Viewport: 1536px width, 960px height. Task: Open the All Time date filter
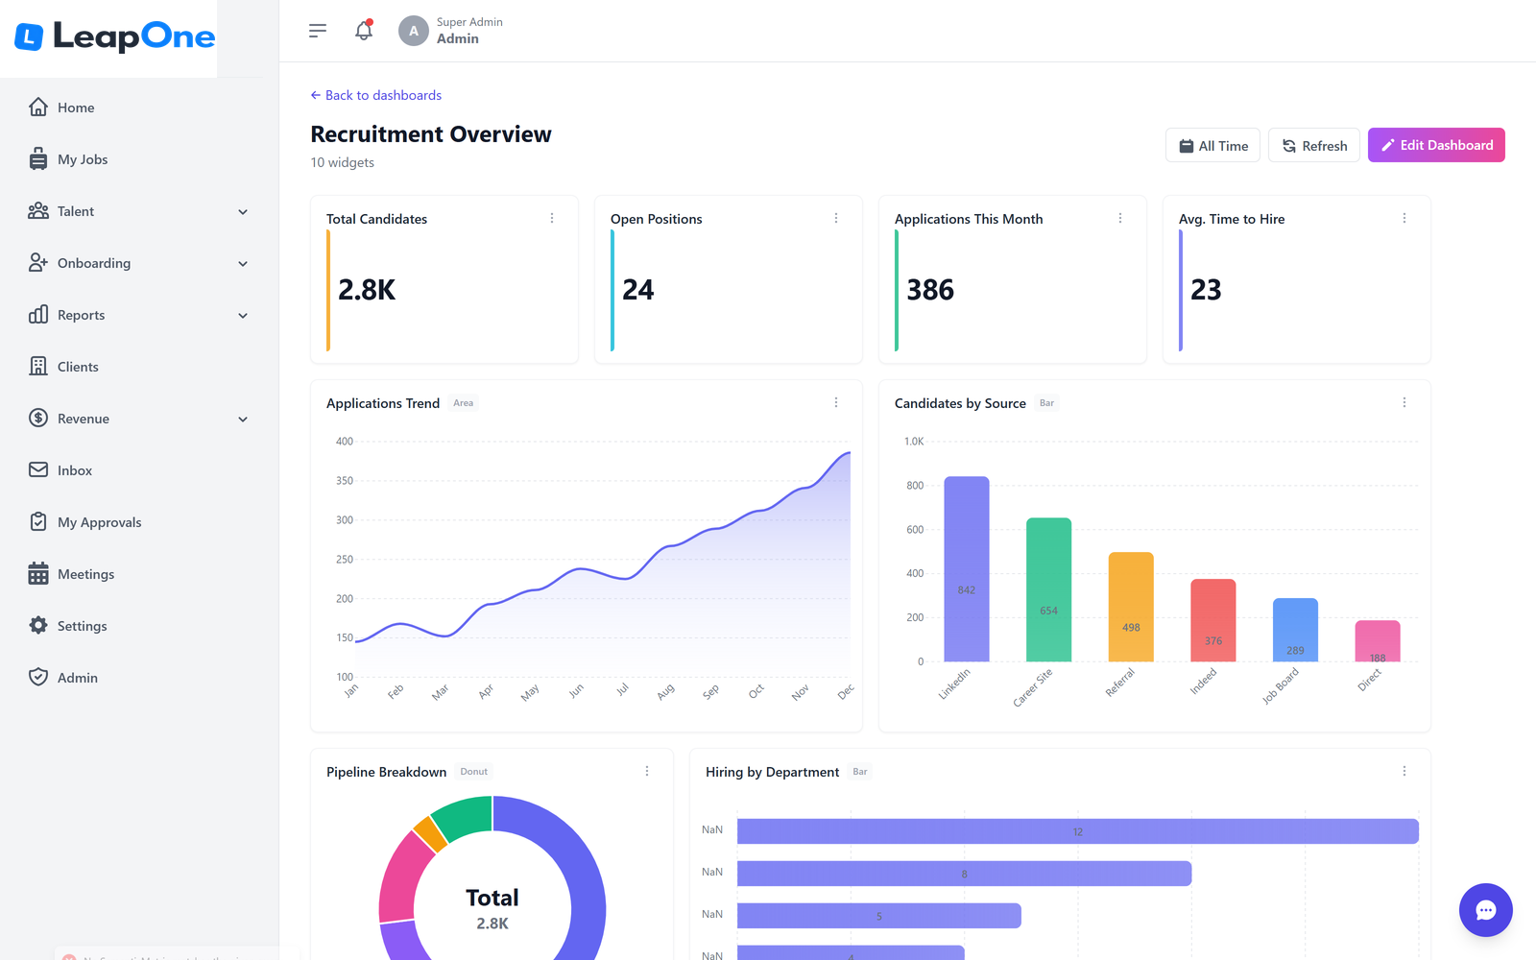[1212, 145]
